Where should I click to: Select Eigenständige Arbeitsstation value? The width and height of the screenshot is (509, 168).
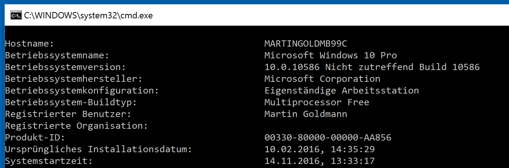tap(342, 91)
